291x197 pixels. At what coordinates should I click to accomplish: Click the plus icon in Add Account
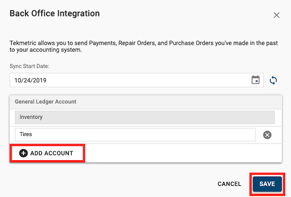click(23, 153)
